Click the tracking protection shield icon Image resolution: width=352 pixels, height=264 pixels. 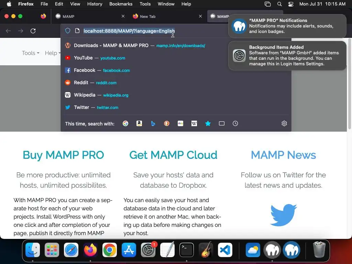click(68, 31)
